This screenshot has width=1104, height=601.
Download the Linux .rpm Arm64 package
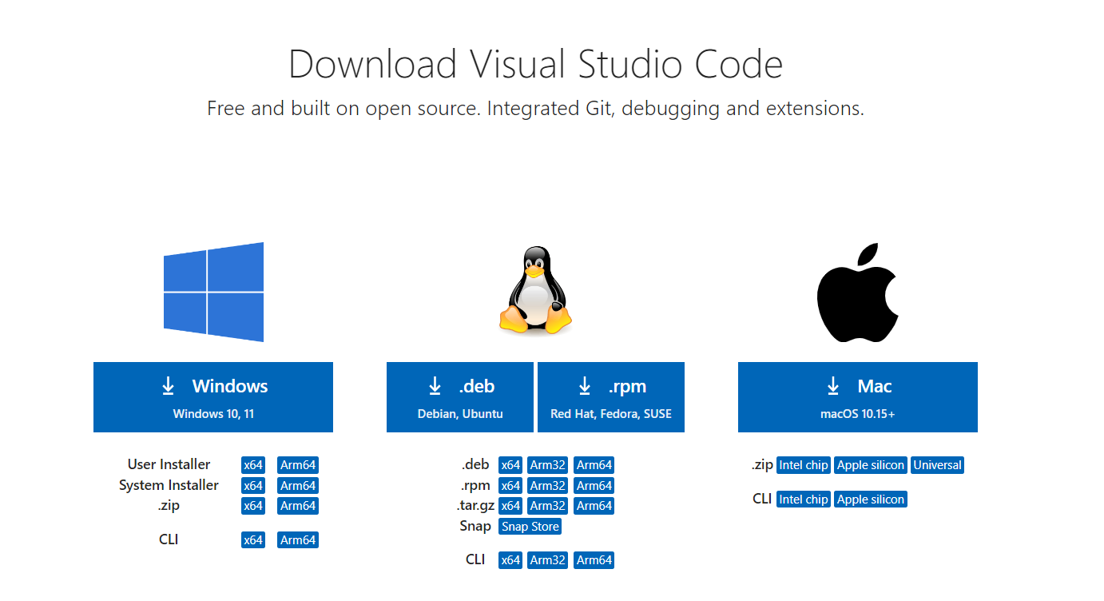tap(594, 486)
